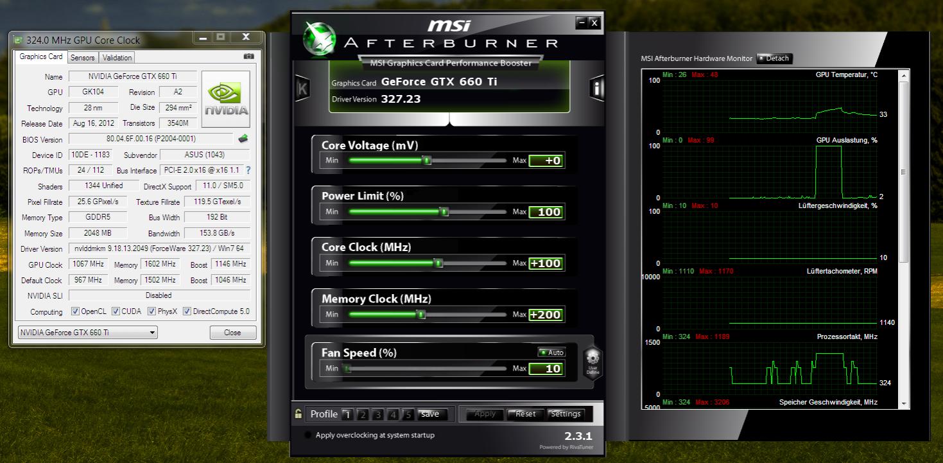The width and height of the screenshot is (943, 463).
Task: Open Afterburner information i button
Action: (597, 89)
